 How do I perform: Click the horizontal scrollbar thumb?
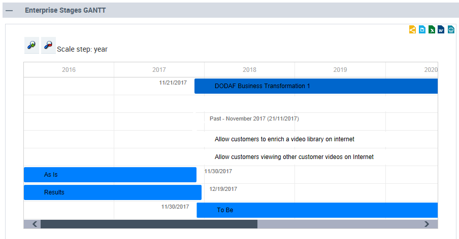(149, 224)
